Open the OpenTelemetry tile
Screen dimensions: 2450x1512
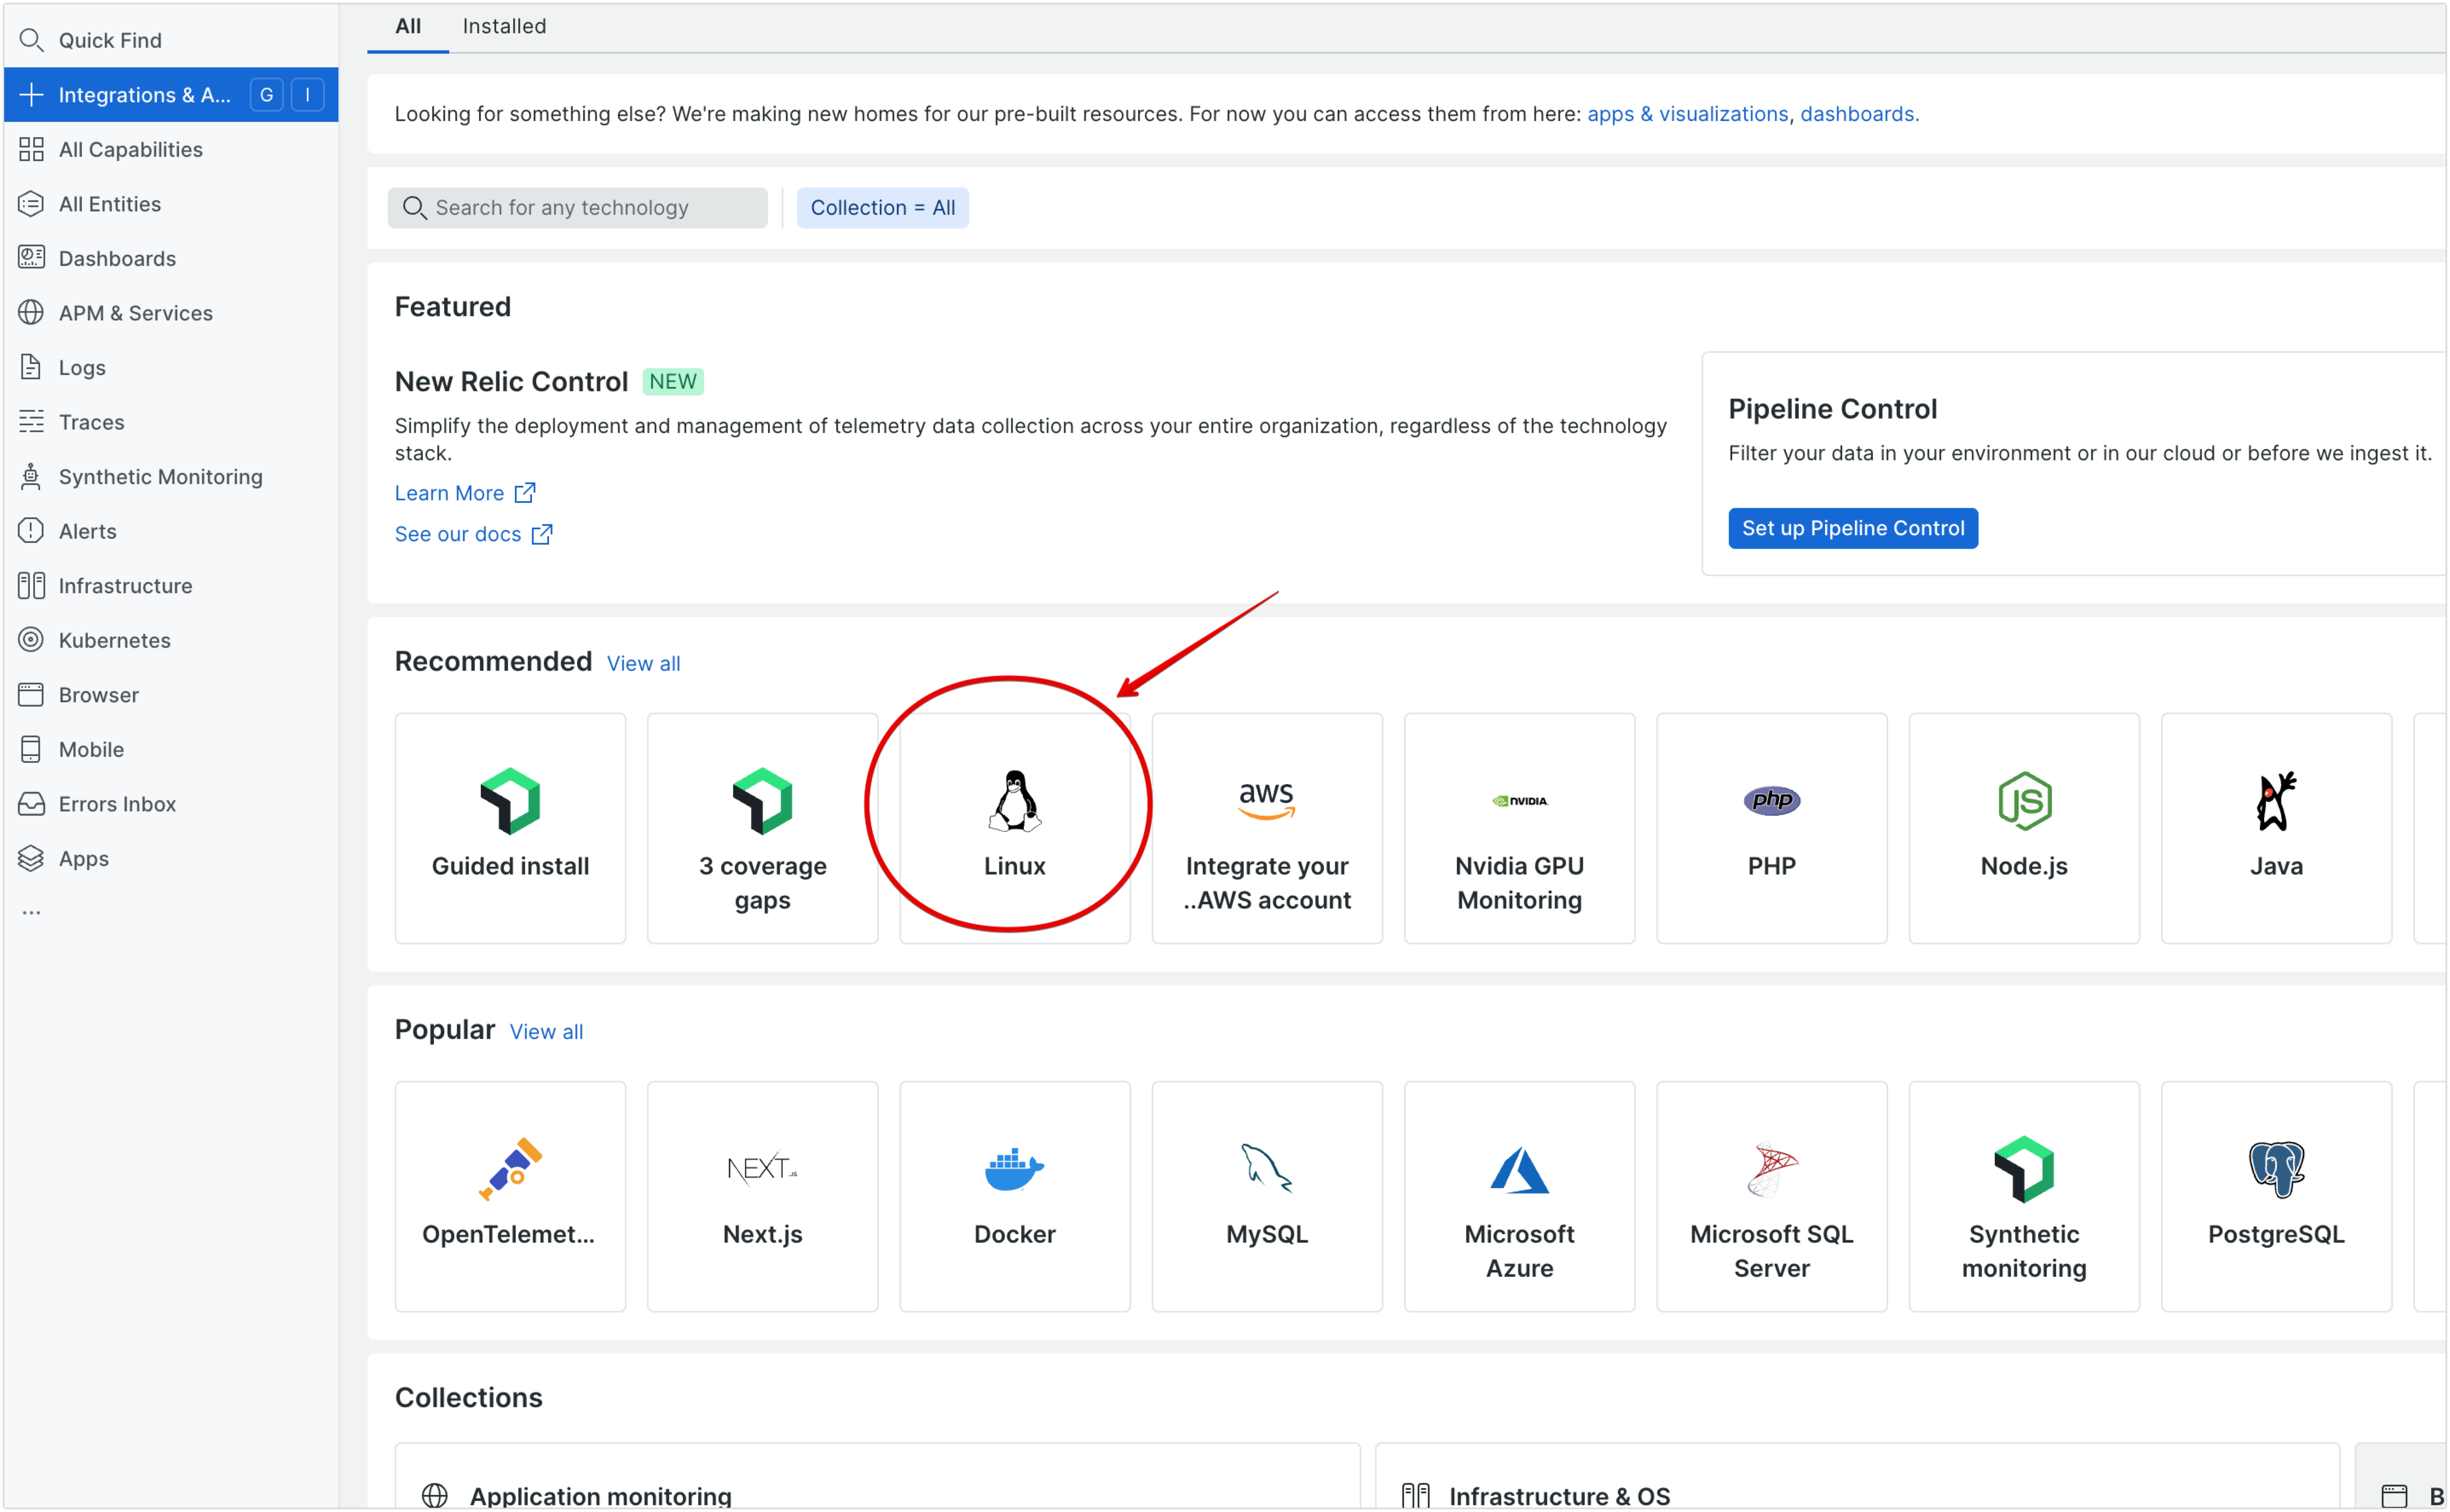tap(510, 1196)
